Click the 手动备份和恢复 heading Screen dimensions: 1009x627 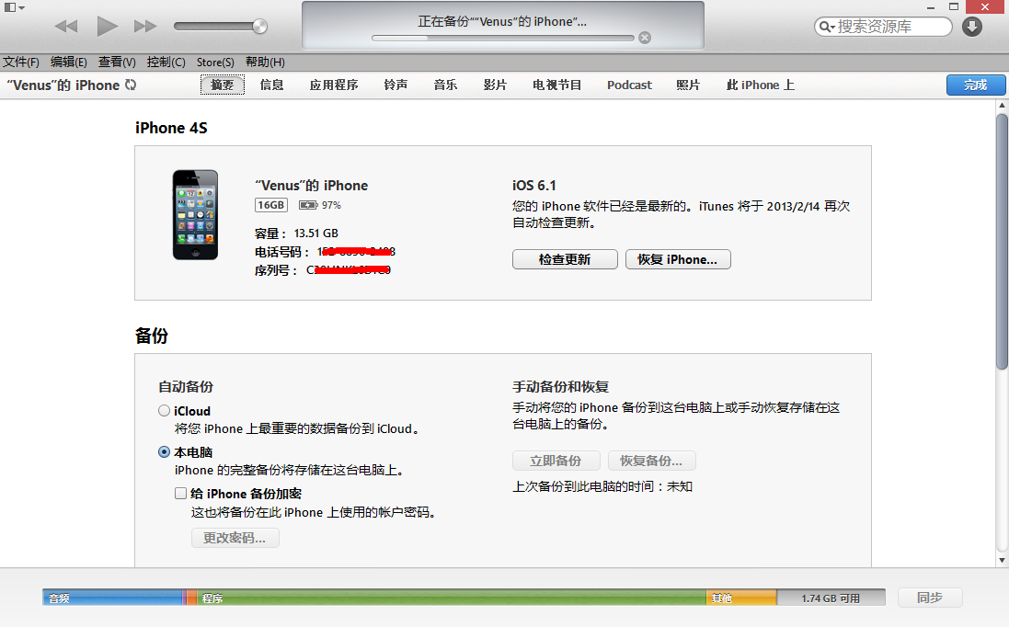560,386
